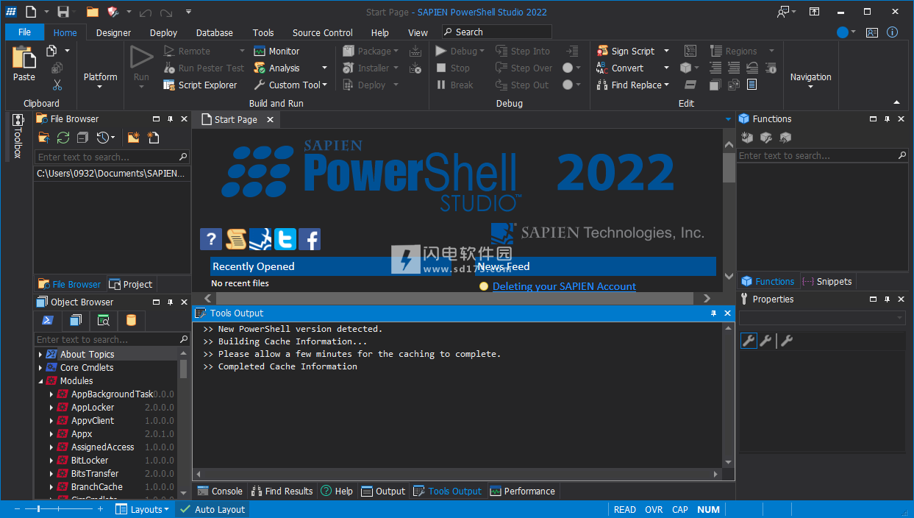Click the first wrench icon in Properties
The height and width of the screenshot is (518, 914).
coord(749,341)
